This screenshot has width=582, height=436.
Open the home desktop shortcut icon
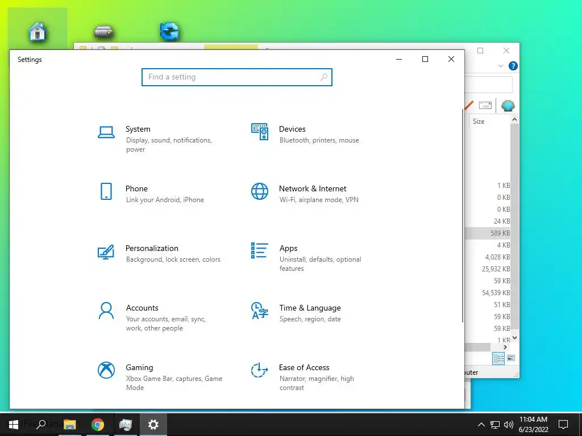(38, 32)
